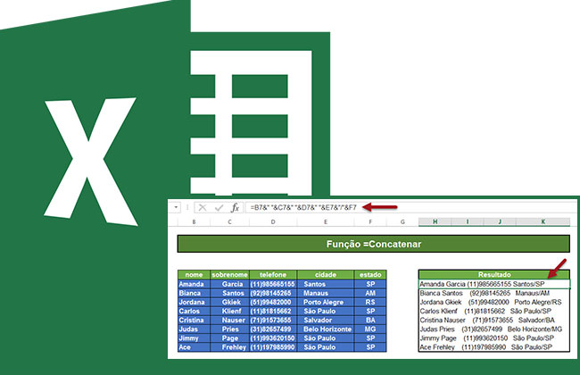
Task: Click the cidade cell in Amanda's row
Action: (x=326, y=284)
